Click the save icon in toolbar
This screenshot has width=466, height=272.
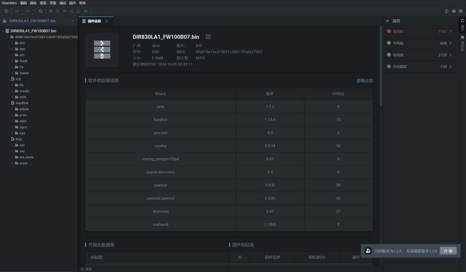[6, 11]
